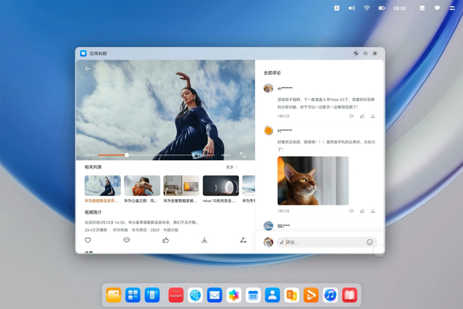Open the AppGallery HUAWEI icon in dock
The width and height of the screenshot is (463, 309).
[176, 295]
